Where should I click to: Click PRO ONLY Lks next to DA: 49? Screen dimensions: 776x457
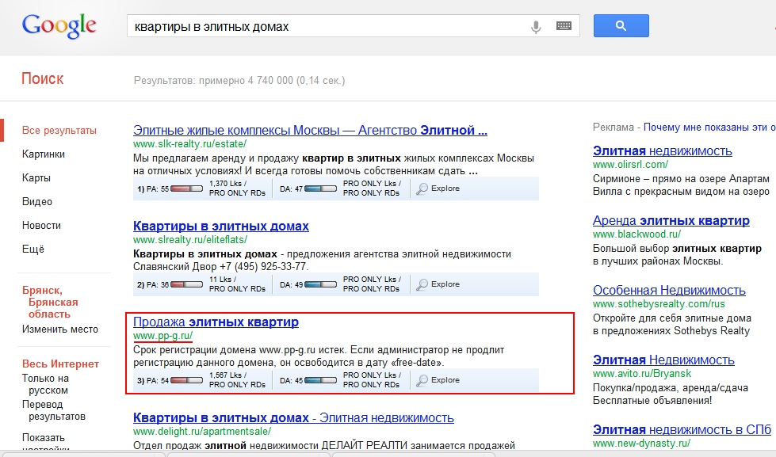(373, 280)
